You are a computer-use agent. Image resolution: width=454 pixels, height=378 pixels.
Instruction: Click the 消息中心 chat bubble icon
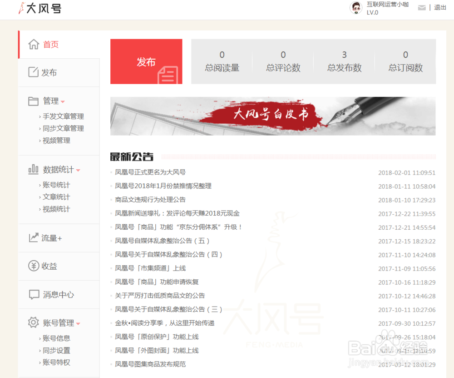click(34, 294)
